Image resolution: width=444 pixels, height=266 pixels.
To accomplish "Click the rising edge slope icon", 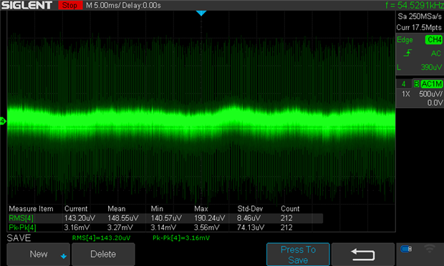I will point(407,53).
